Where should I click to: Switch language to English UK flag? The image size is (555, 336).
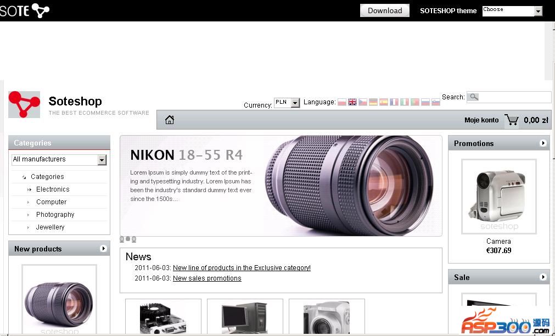tap(352, 102)
